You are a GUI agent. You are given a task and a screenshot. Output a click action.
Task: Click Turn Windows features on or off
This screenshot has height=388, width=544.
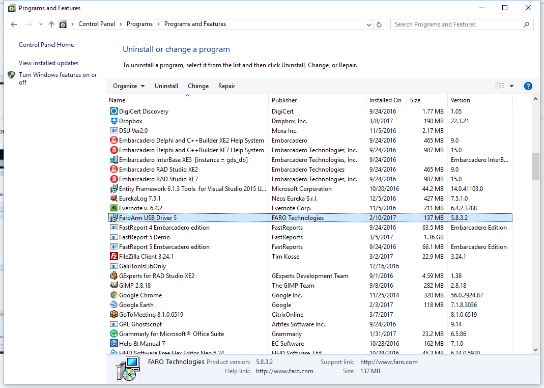(x=58, y=78)
